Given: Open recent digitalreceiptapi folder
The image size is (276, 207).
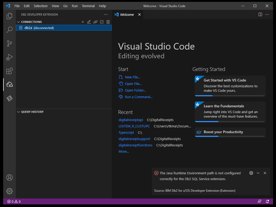Looking at the screenshot, I should (131, 120).
